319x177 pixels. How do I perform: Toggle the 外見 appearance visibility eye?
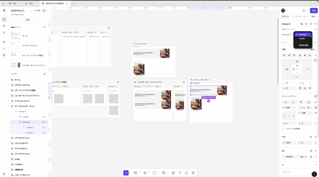pos(311,137)
